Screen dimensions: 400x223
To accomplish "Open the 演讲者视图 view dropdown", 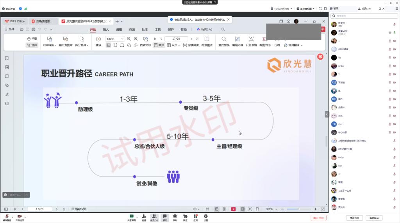I will (305, 9).
